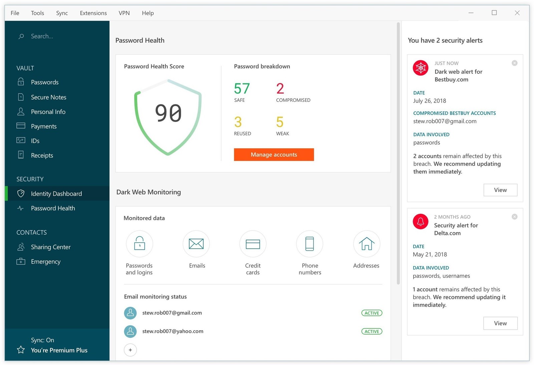The height and width of the screenshot is (365, 534).
Task: Open the Receipts section
Action: tap(42, 155)
